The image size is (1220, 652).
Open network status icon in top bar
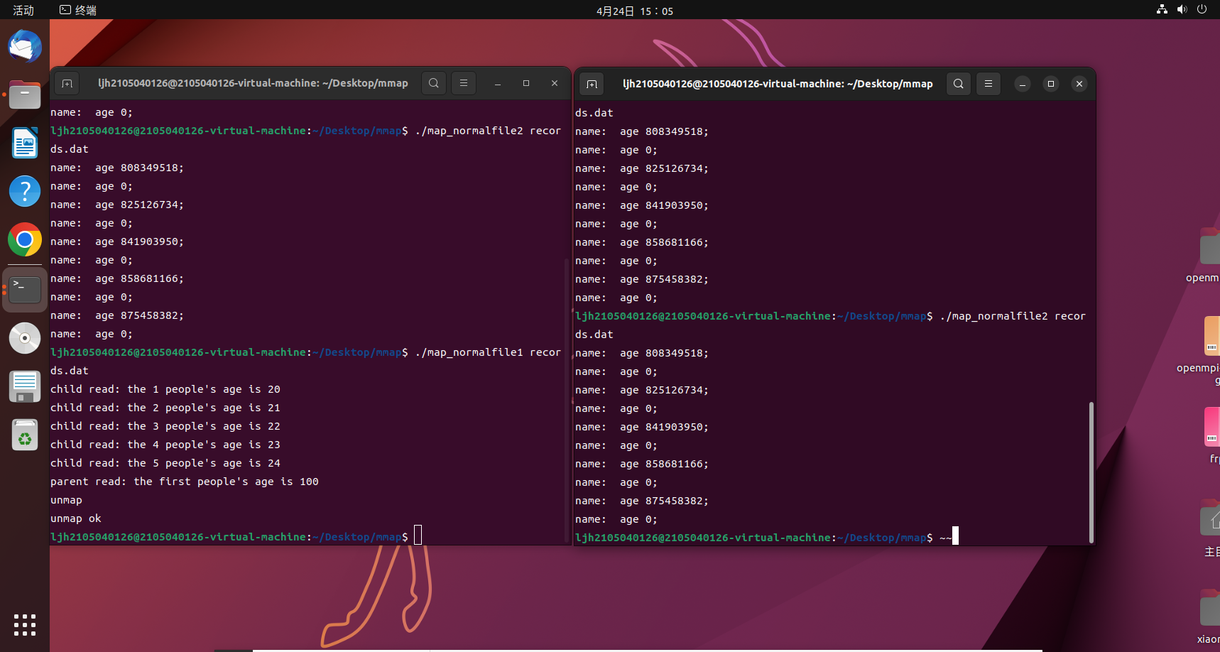point(1162,9)
